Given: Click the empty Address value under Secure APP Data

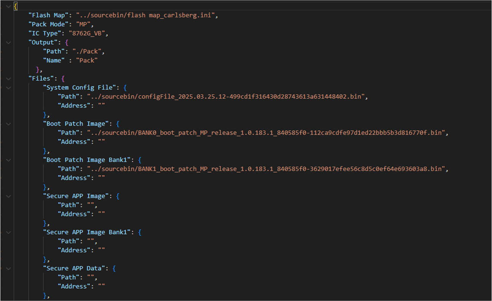Looking at the screenshot, I should 101,287.
